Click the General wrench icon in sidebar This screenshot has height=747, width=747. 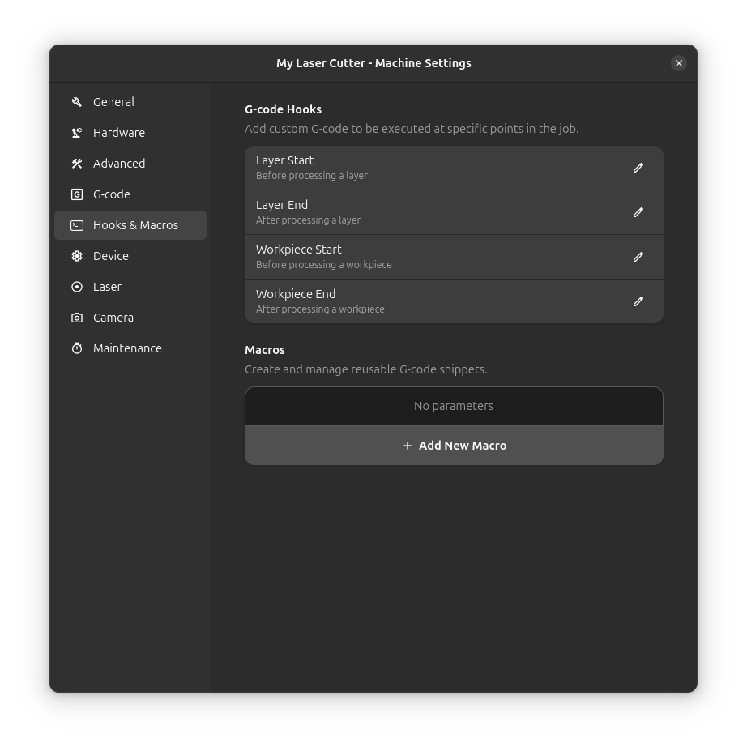tap(76, 102)
